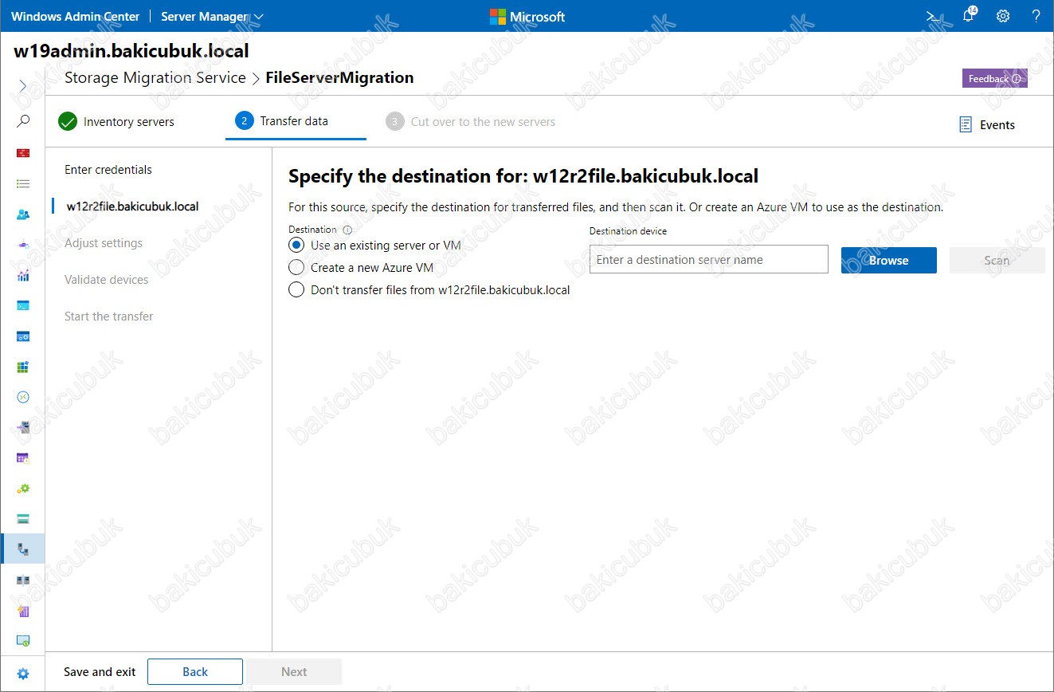Click Storage Migration Service breadcrumb link
Viewport: 1054px width, 692px height.
[x=155, y=78]
